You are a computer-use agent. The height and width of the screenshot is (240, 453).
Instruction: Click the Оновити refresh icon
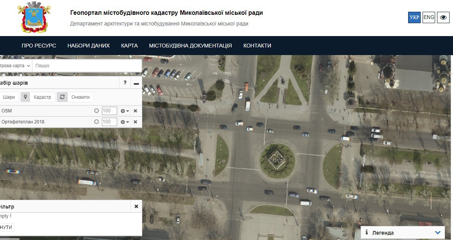coord(62,97)
